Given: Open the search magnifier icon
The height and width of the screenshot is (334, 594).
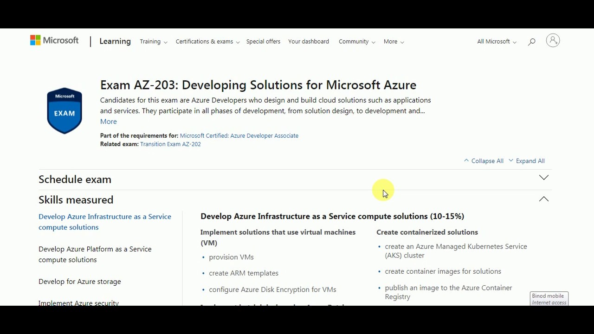Looking at the screenshot, I should coord(532,42).
